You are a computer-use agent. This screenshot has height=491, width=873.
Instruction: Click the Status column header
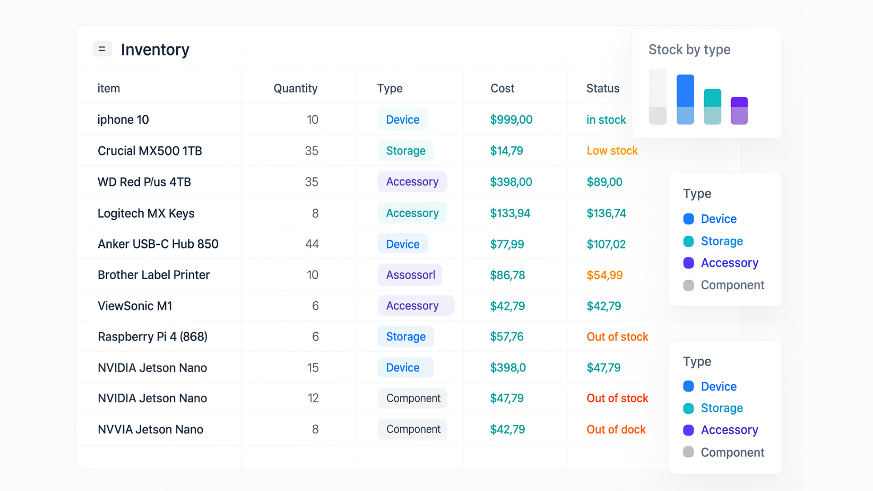point(602,88)
